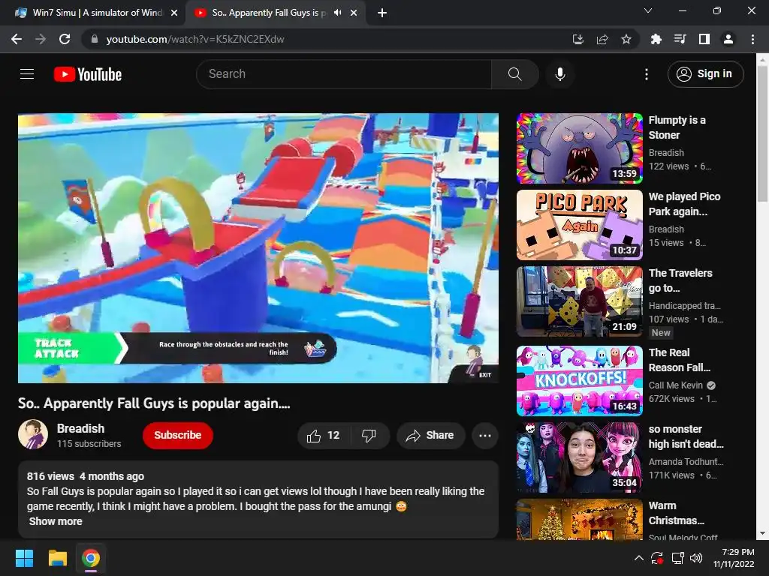Image resolution: width=769 pixels, height=576 pixels.
Task: Click the video player to pause
Action: [x=258, y=247]
